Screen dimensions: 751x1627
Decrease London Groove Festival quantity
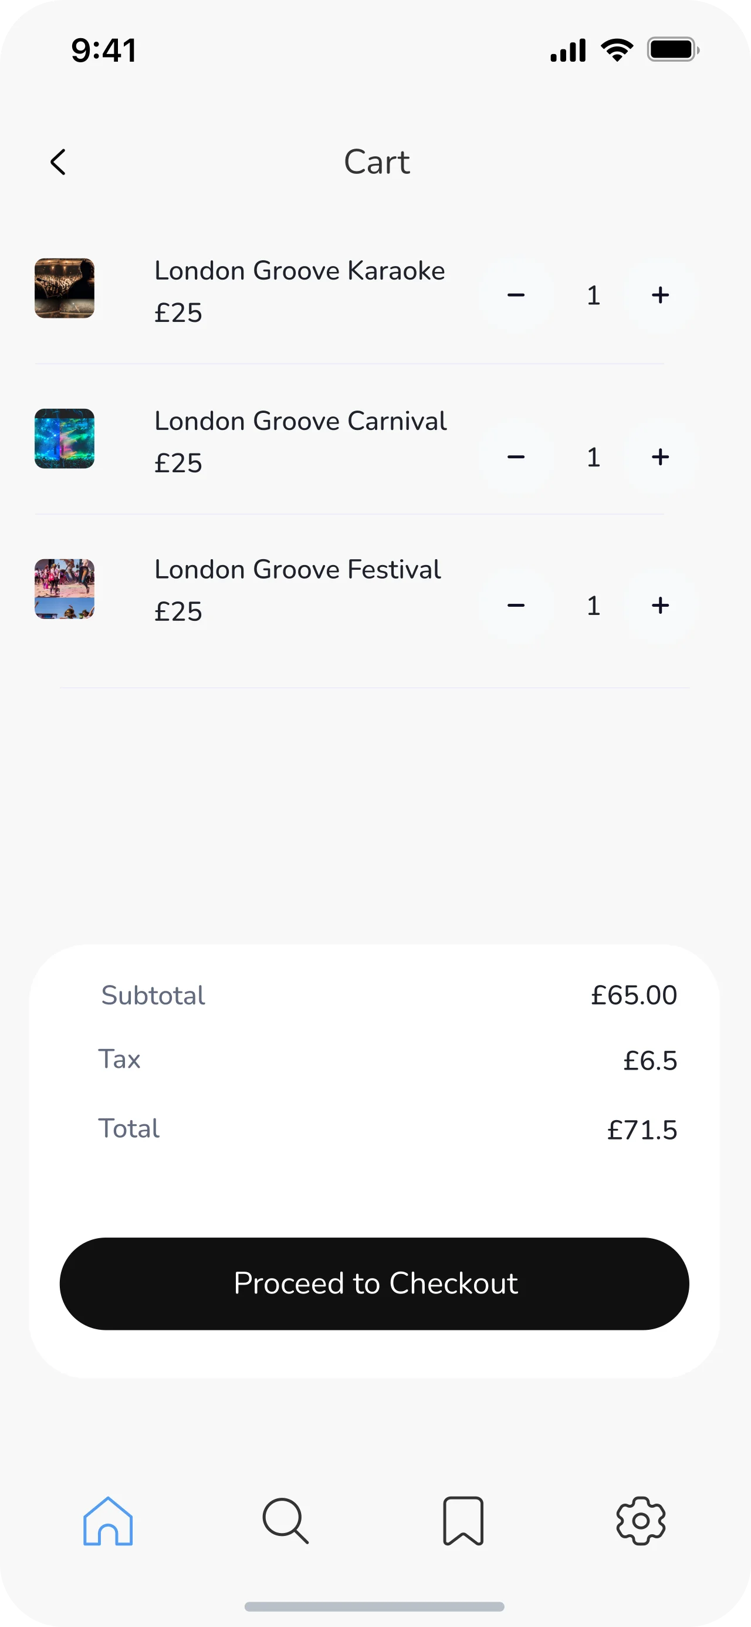516,606
